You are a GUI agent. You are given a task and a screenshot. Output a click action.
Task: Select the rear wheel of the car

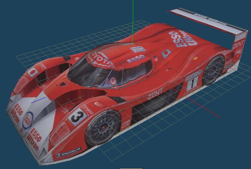(x=213, y=70)
